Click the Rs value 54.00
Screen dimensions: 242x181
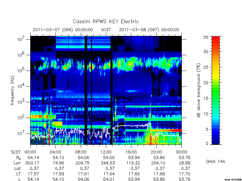click(109, 157)
